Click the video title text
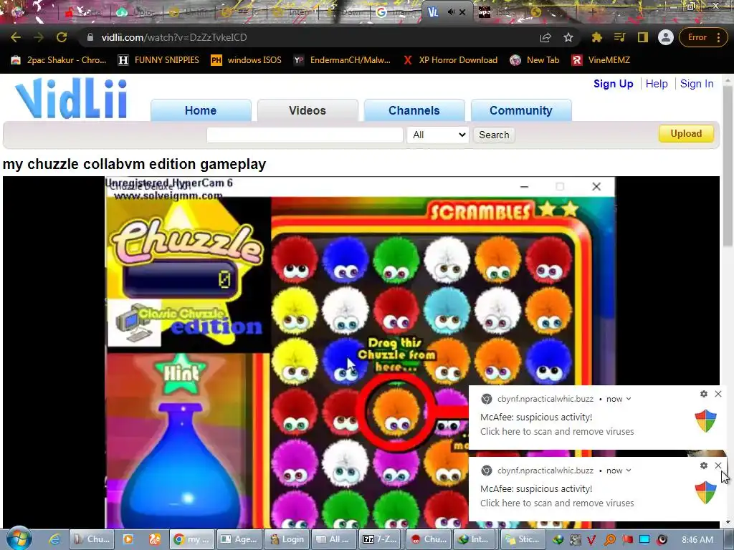This screenshot has width=734, height=550. (x=134, y=164)
